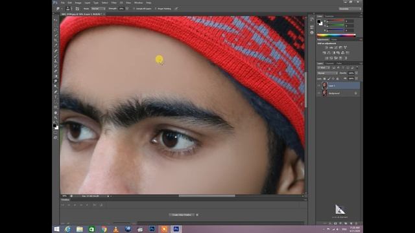The image size is (415, 233).
Task: Open the Filter menu
Action: tap(114, 3)
